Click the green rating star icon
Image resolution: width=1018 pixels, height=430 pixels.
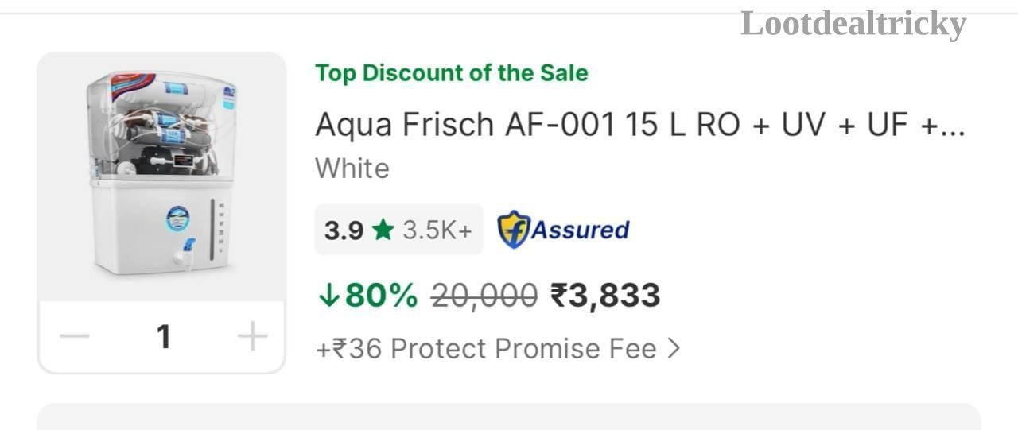tap(383, 230)
